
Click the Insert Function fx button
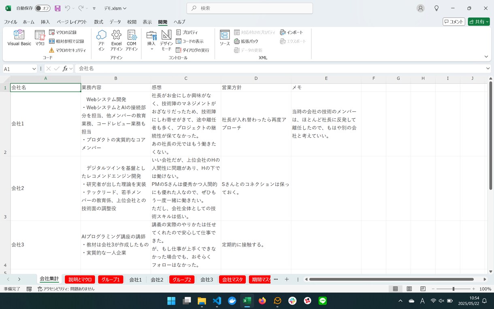click(x=65, y=69)
